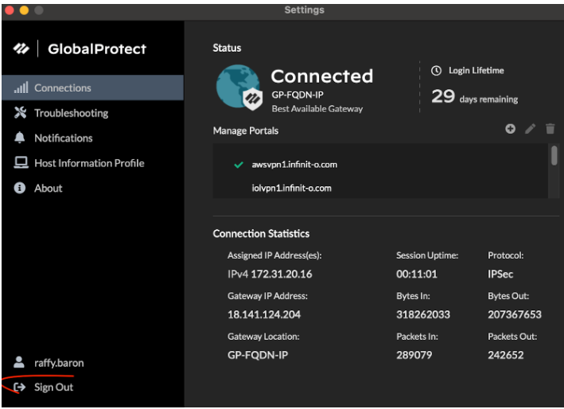This screenshot has height=409, width=564.
Task: Minimize Settings window with yellow button
Action: [24, 10]
